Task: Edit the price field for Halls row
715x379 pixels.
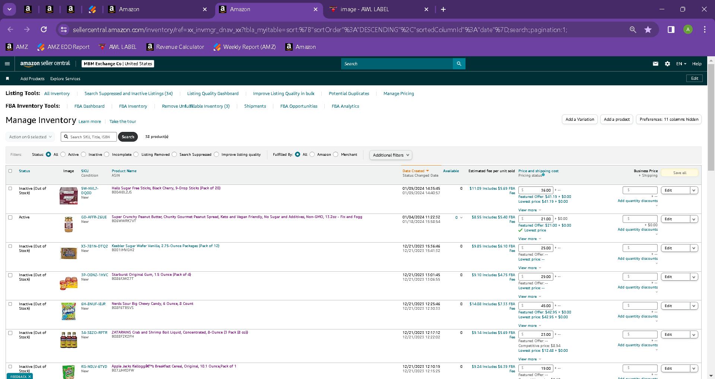Action: [536, 190]
